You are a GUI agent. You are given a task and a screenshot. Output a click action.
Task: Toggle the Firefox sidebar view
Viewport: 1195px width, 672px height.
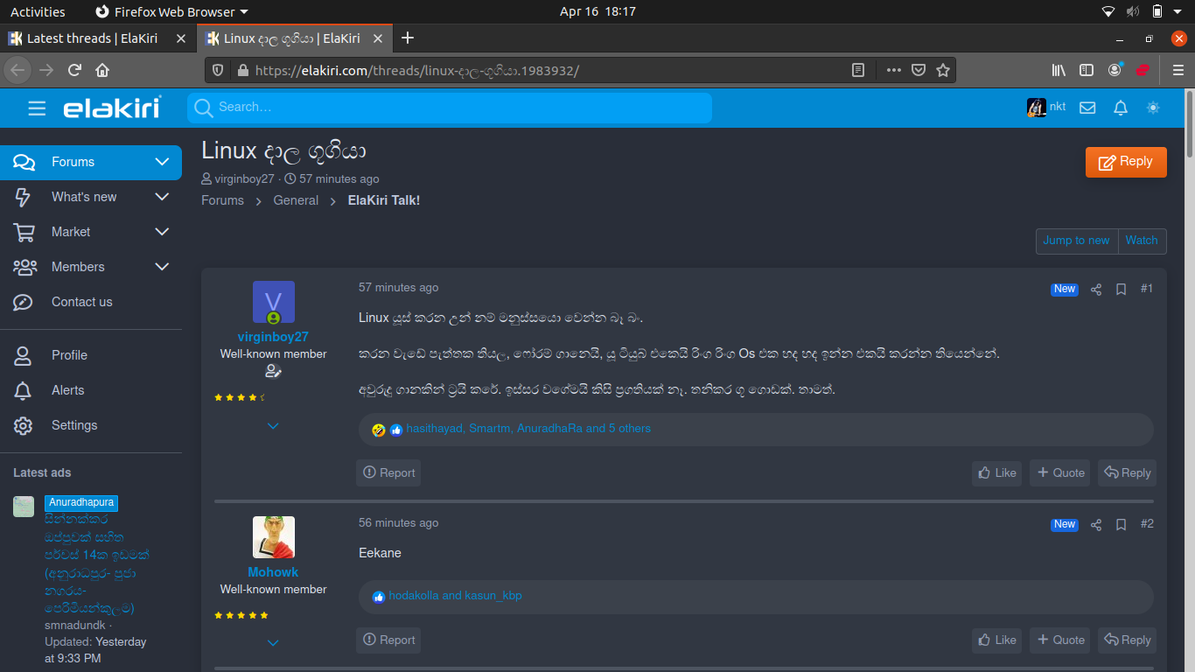(1087, 70)
